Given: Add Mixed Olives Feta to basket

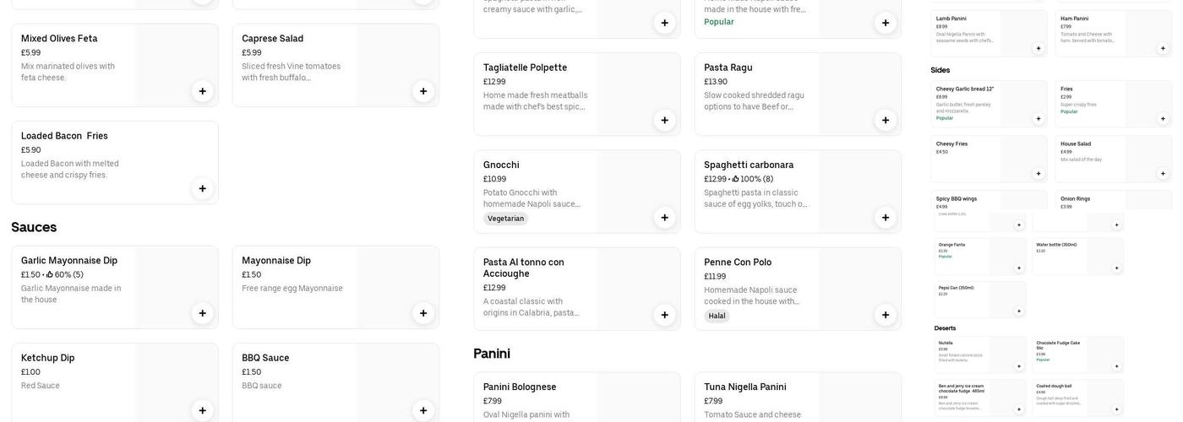Looking at the screenshot, I should tap(203, 91).
